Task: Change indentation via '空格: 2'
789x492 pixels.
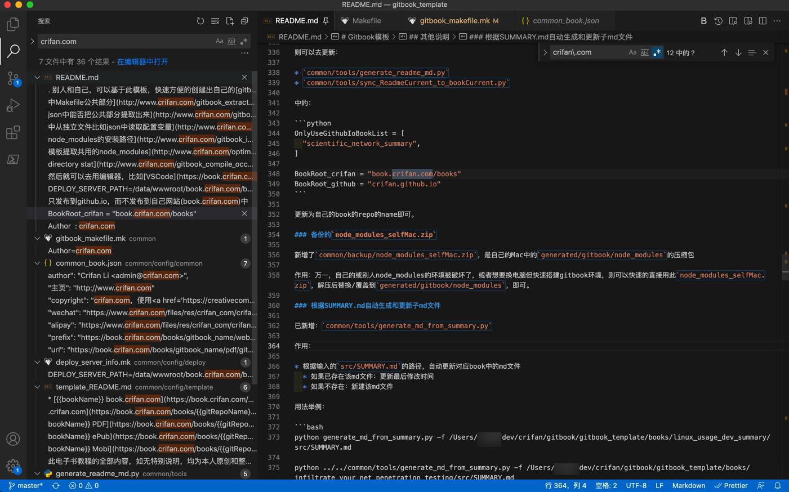Action: [606, 485]
